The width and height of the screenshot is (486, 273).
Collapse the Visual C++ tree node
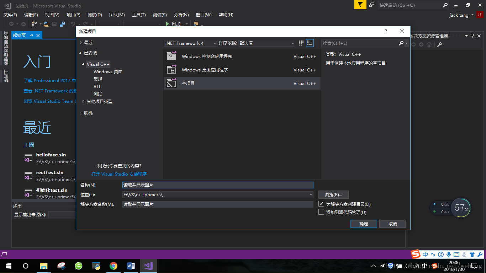coord(83,64)
